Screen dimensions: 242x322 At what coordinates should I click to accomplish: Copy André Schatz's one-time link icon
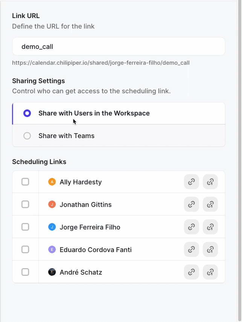(x=210, y=272)
